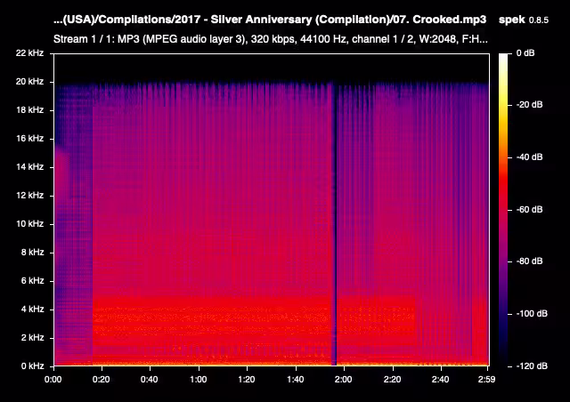The height and width of the screenshot is (402, 570).
Task: Click the 2:40 time axis label
Action: pyautogui.click(x=440, y=380)
